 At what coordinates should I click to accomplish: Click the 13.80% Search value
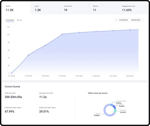[122, 106]
